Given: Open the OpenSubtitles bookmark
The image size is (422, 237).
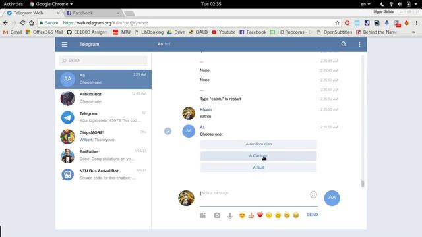Looking at the screenshot, I should coord(334,32).
